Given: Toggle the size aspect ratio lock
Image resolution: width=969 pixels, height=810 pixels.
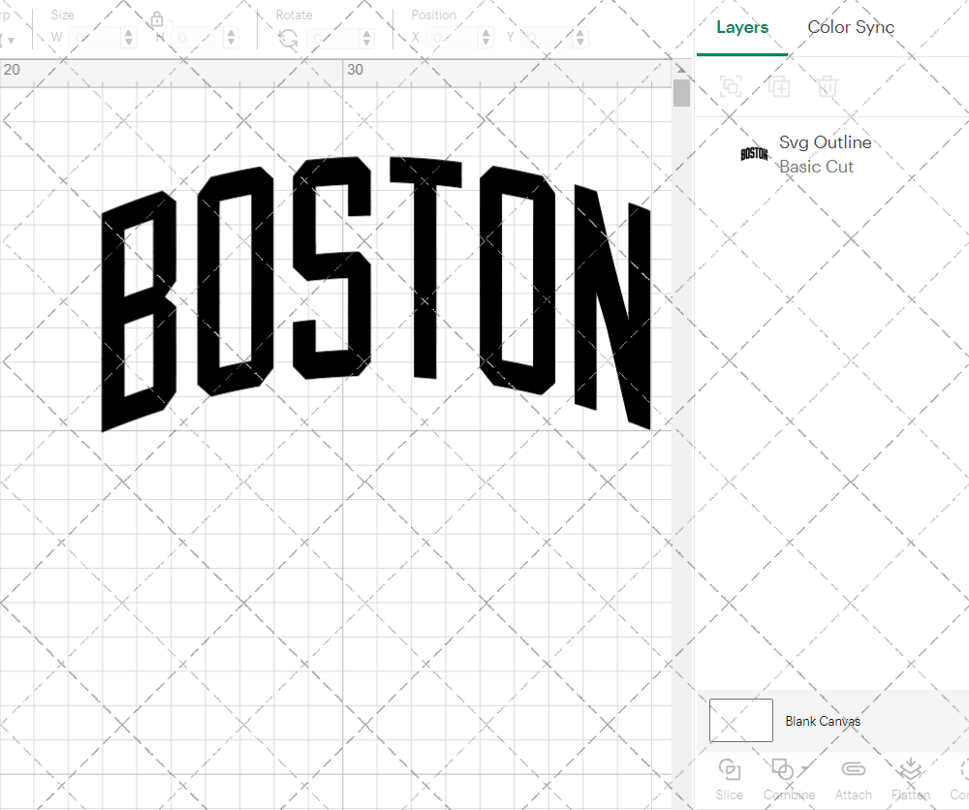Looking at the screenshot, I should [157, 18].
